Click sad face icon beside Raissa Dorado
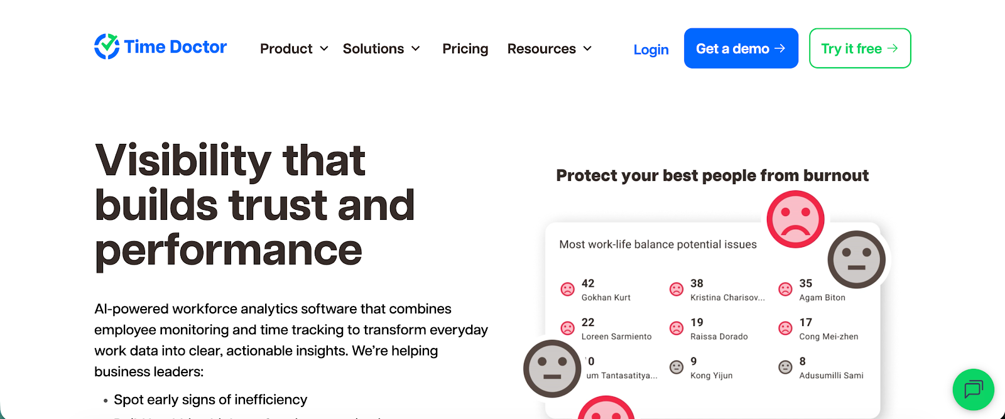This screenshot has width=1005, height=419. click(x=676, y=329)
